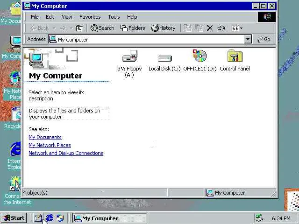299x224 pixels.
Task: Open the Edit menu
Action: click(x=50, y=17)
